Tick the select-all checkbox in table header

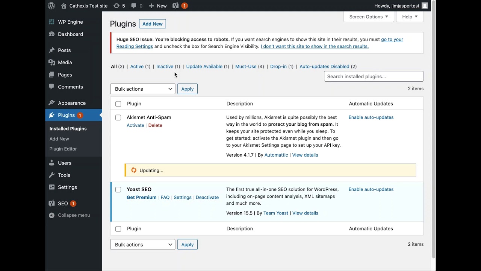[118, 104]
